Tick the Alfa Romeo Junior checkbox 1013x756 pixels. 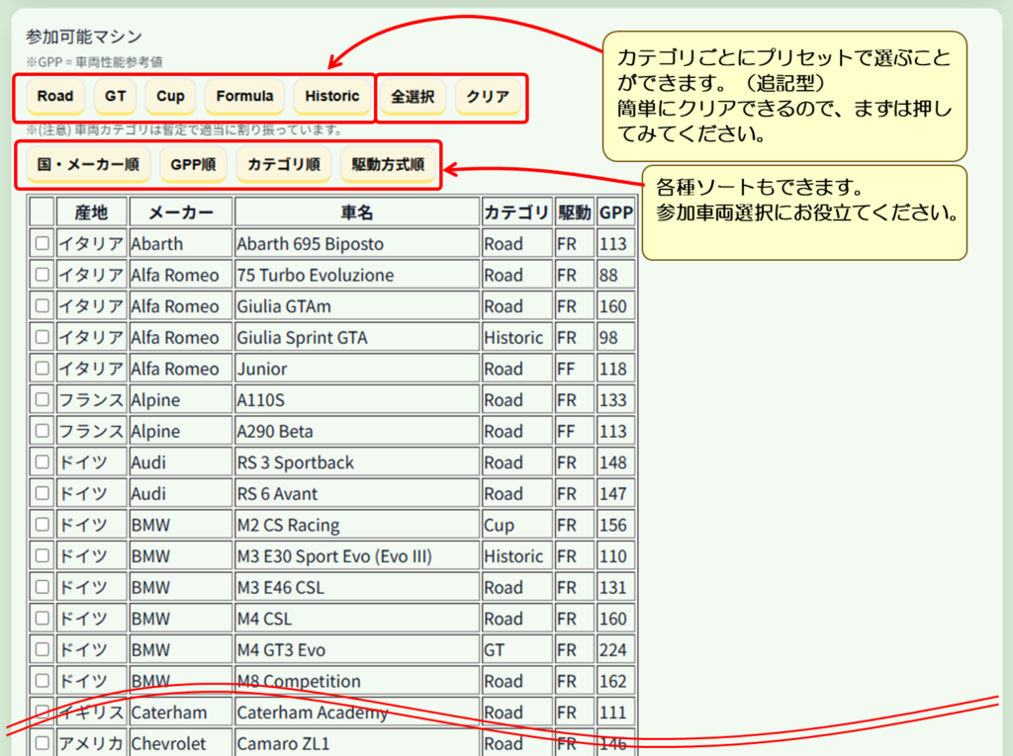pyautogui.click(x=42, y=369)
